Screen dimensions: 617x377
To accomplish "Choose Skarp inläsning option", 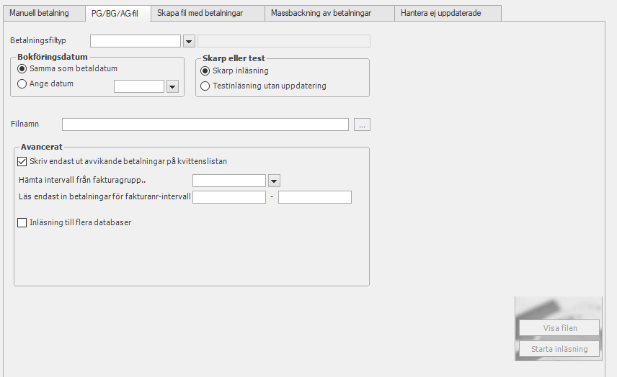I will 205,71.
